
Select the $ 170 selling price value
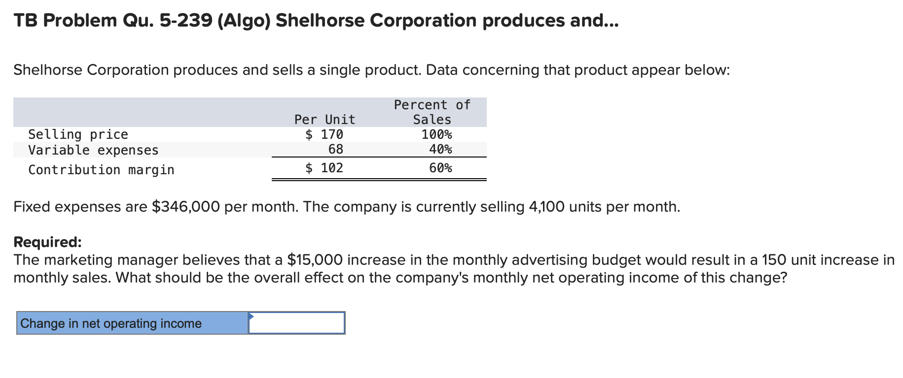click(325, 134)
